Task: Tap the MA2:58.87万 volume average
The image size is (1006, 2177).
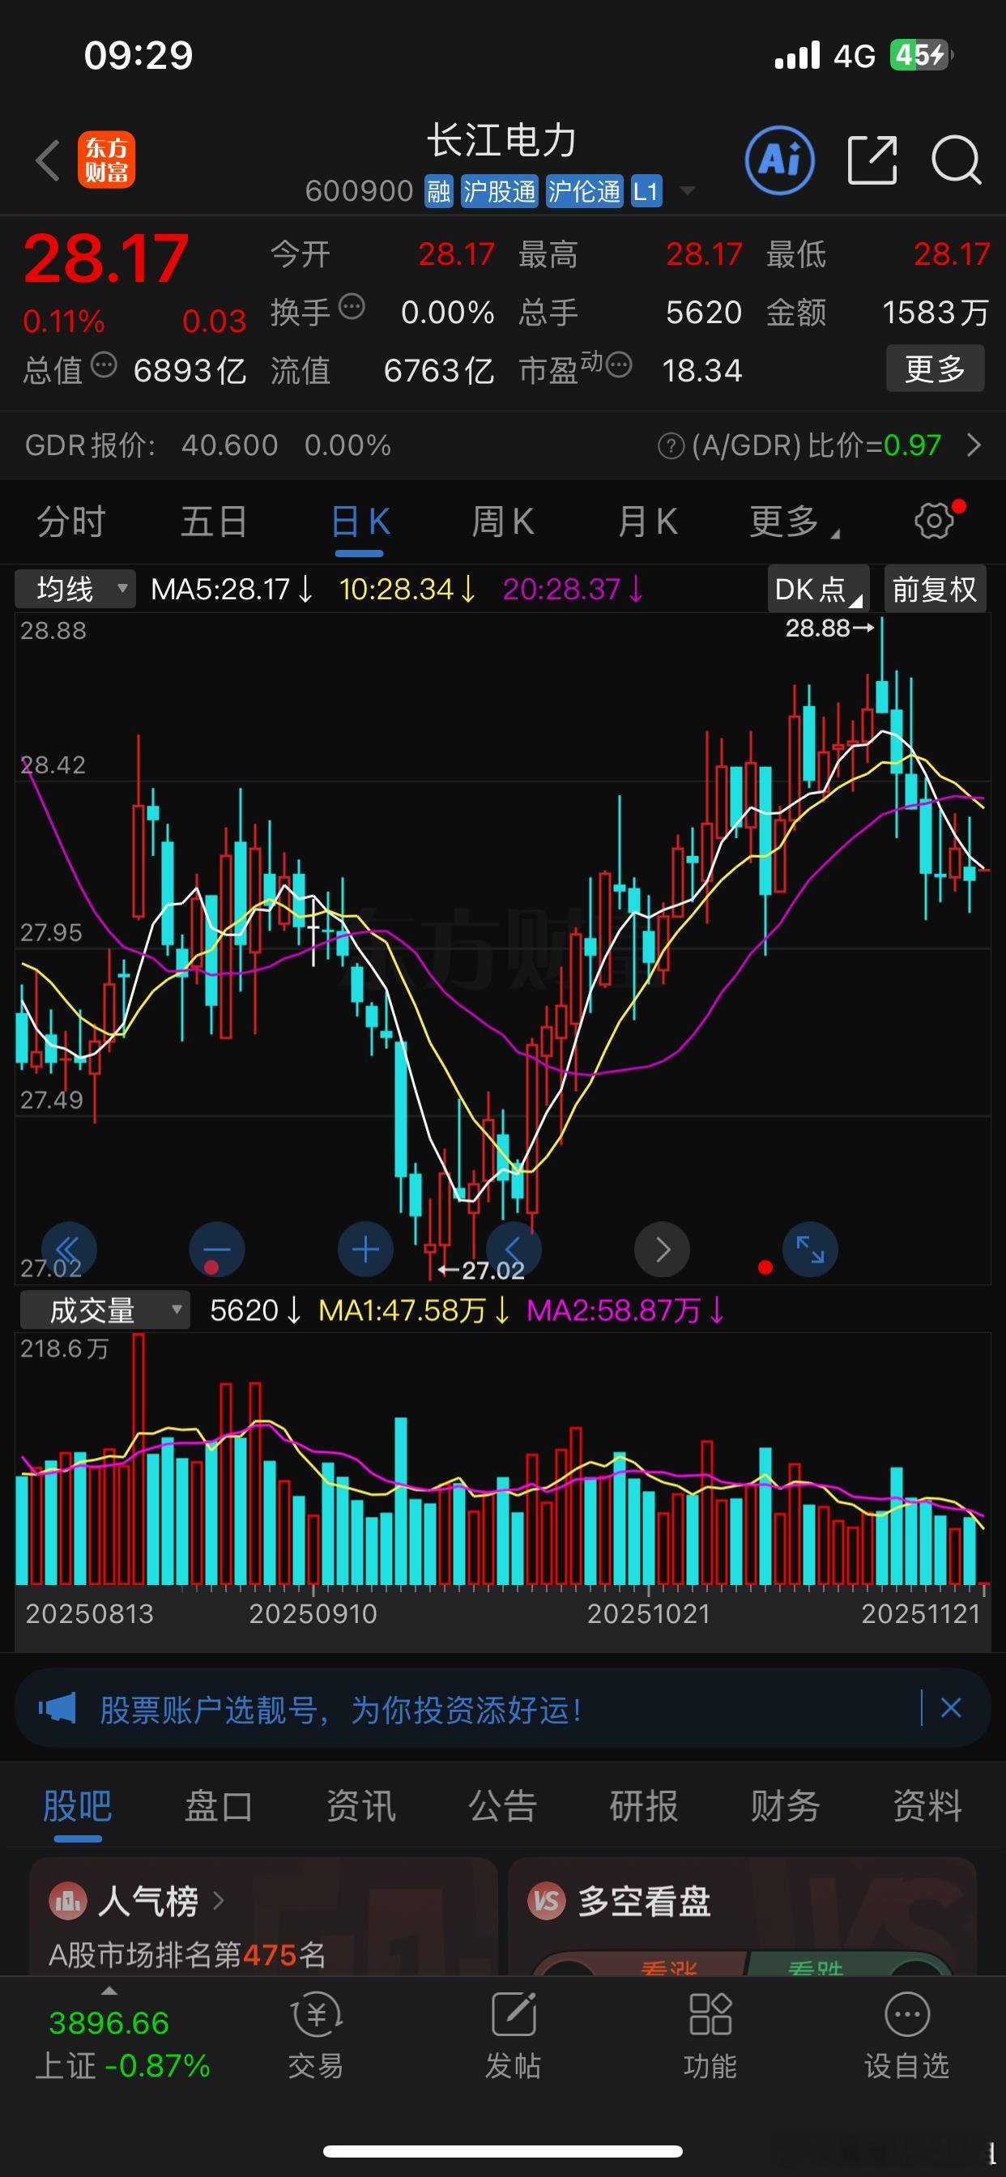Action: 625,1310
